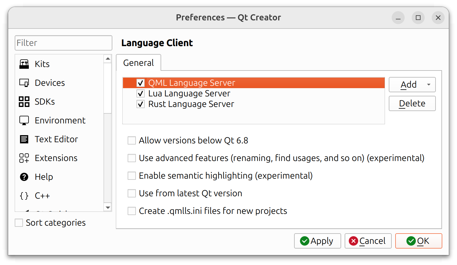Toggle the Sort categories checkbox
457x265 pixels.
click(19, 223)
